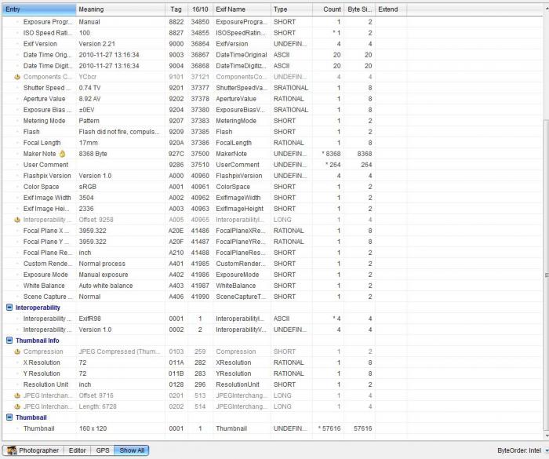This screenshot has height=459, width=549.
Task: Switch to the GPS tab
Action: tap(102, 450)
